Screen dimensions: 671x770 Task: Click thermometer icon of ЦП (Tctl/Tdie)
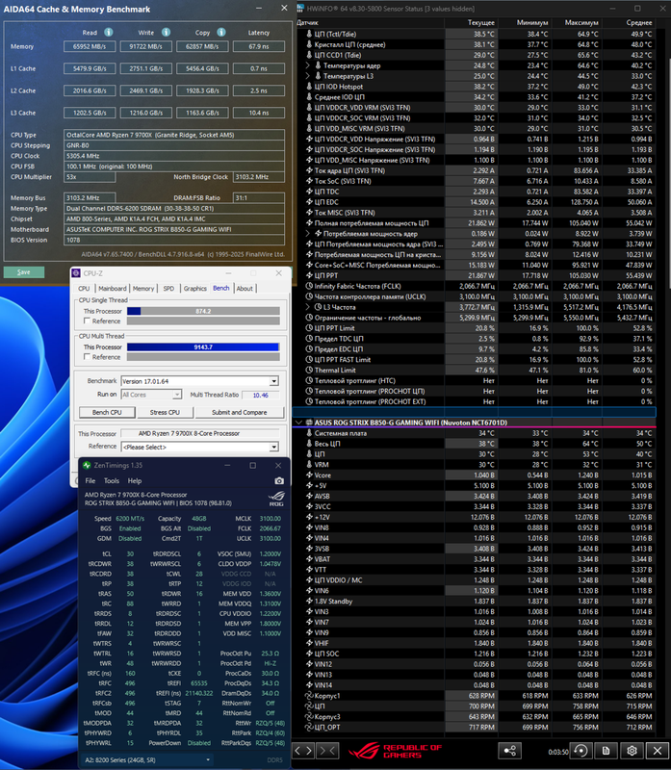click(x=309, y=34)
